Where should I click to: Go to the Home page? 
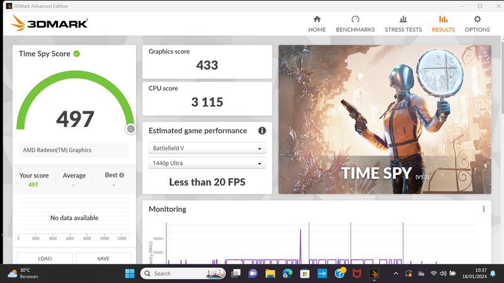click(317, 24)
